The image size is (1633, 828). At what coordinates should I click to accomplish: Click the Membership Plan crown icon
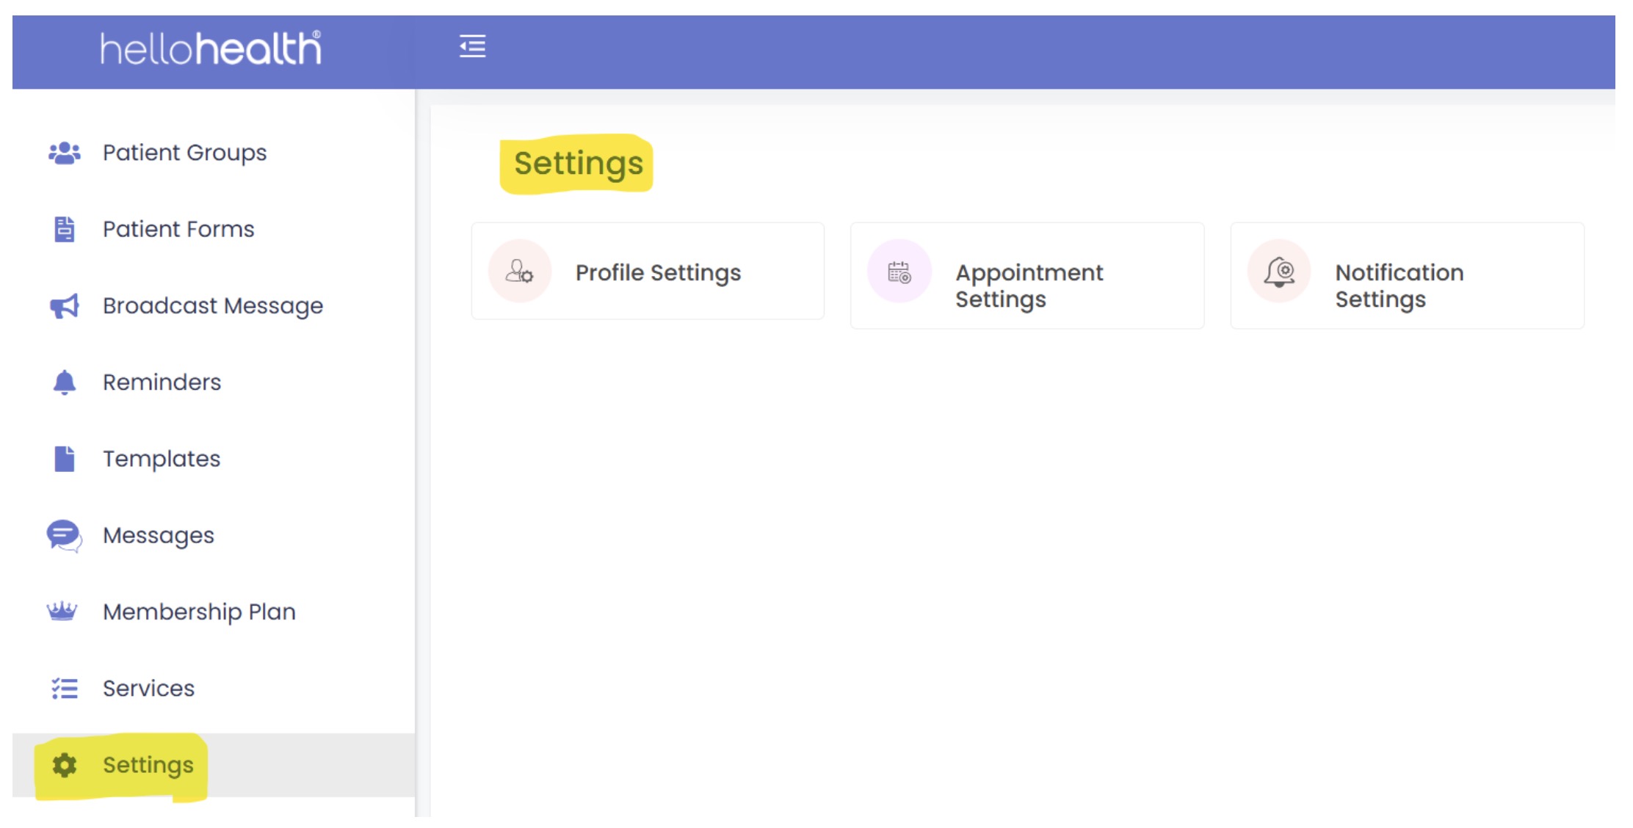pyautogui.click(x=62, y=611)
